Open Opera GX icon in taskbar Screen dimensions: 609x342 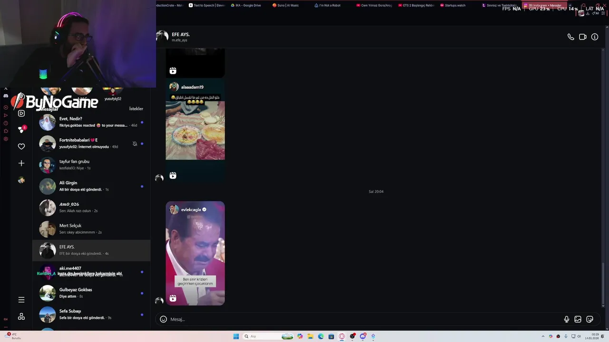coord(342,336)
